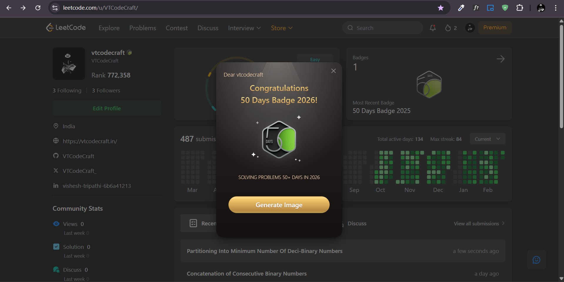
Task: Click the 50 Days Badge 2025 icon
Action: [x=429, y=85]
